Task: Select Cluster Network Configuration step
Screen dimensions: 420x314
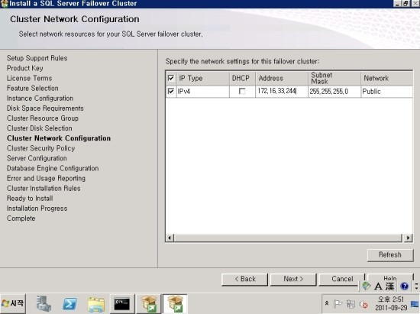Action: click(59, 138)
